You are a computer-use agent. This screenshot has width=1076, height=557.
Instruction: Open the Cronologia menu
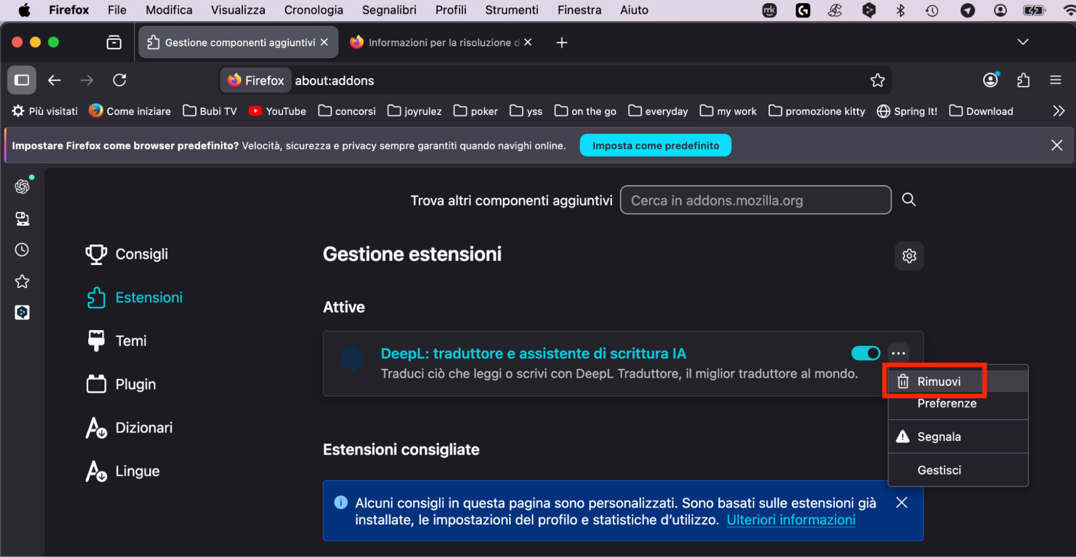[313, 10]
